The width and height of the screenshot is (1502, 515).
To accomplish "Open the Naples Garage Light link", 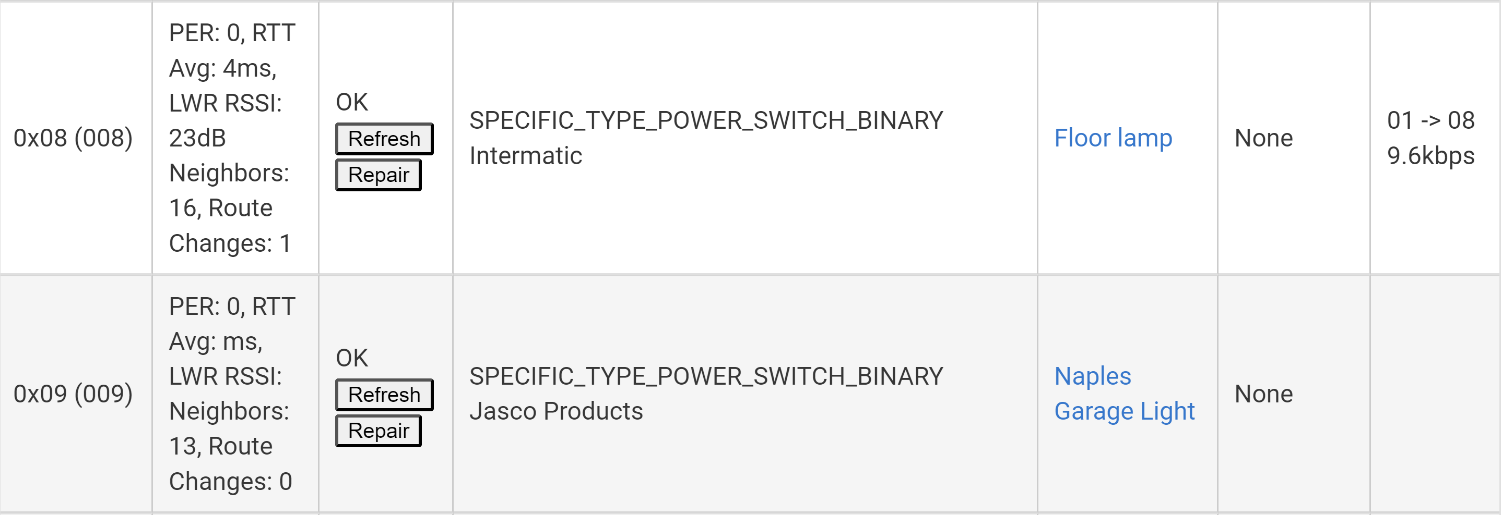I will pyautogui.click(x=1124, y=394).
